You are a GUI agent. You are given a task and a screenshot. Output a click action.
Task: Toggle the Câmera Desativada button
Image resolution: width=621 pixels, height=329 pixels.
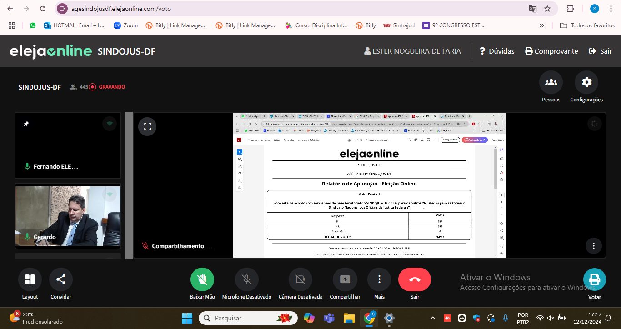click(x=300, y=279)
